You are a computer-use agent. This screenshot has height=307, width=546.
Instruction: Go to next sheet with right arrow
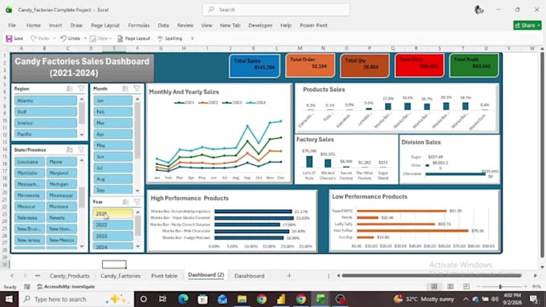point(25,276)
